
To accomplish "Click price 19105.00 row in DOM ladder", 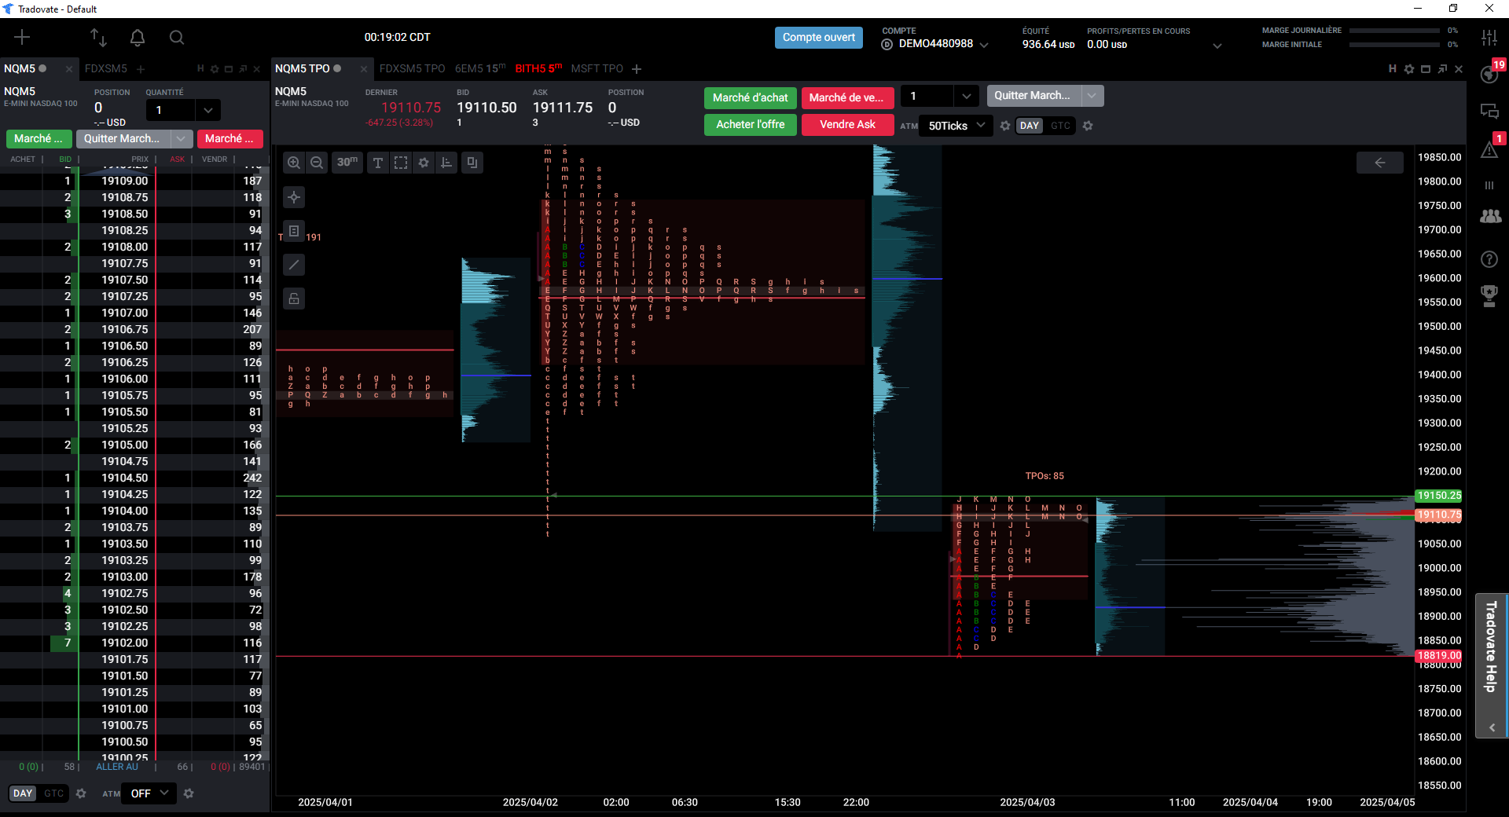I will pos(134,445).
